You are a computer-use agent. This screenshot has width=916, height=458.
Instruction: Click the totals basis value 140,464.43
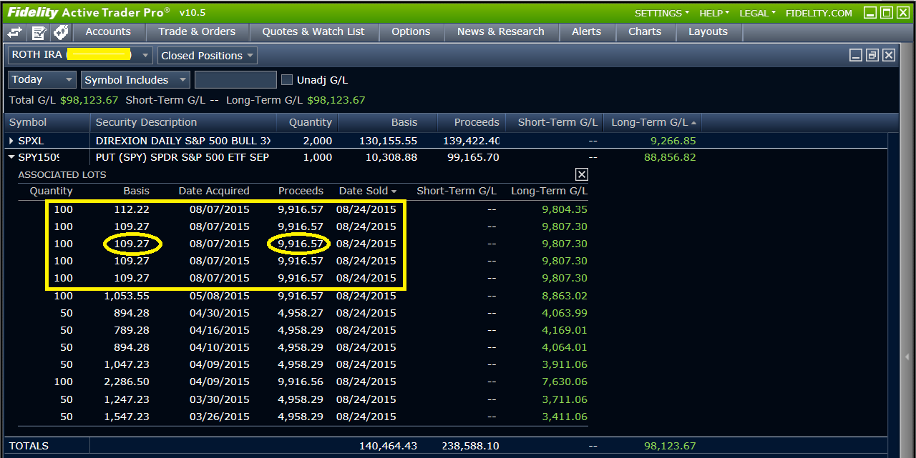pos(388,446)
